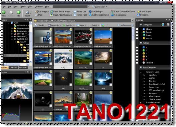Click the Rotate Left icon
Image resolution: width=176 pixels, height=127 pixels.
pos(75,11)
